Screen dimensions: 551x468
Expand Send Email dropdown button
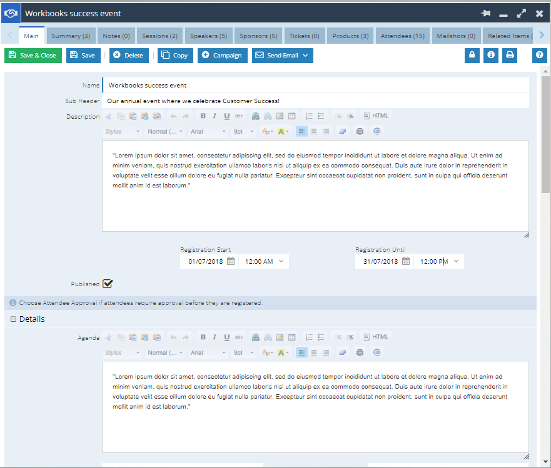coord(305,56)
